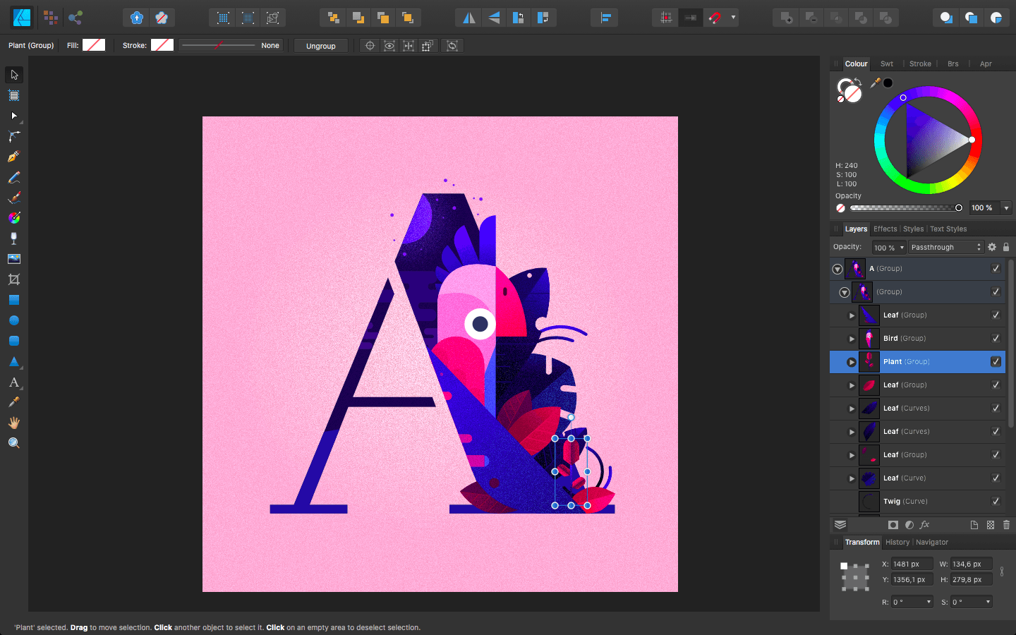1016x635 pixels.
Task: Activate the Zoom tool
Action: click(x=13, y=442)
